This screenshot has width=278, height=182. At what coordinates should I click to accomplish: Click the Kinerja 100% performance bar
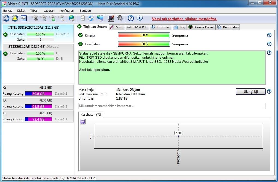click(144, 35)
